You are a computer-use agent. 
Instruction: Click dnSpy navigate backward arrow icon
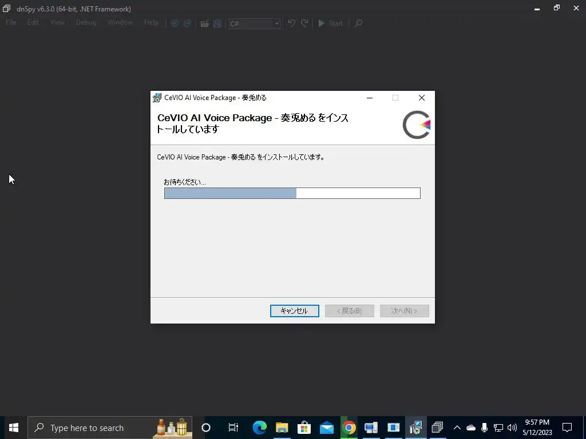click(x=175, y=23)
